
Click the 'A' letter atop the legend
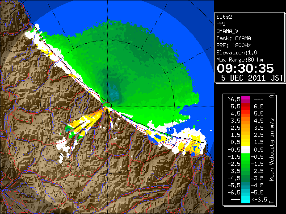pos(272,97)
